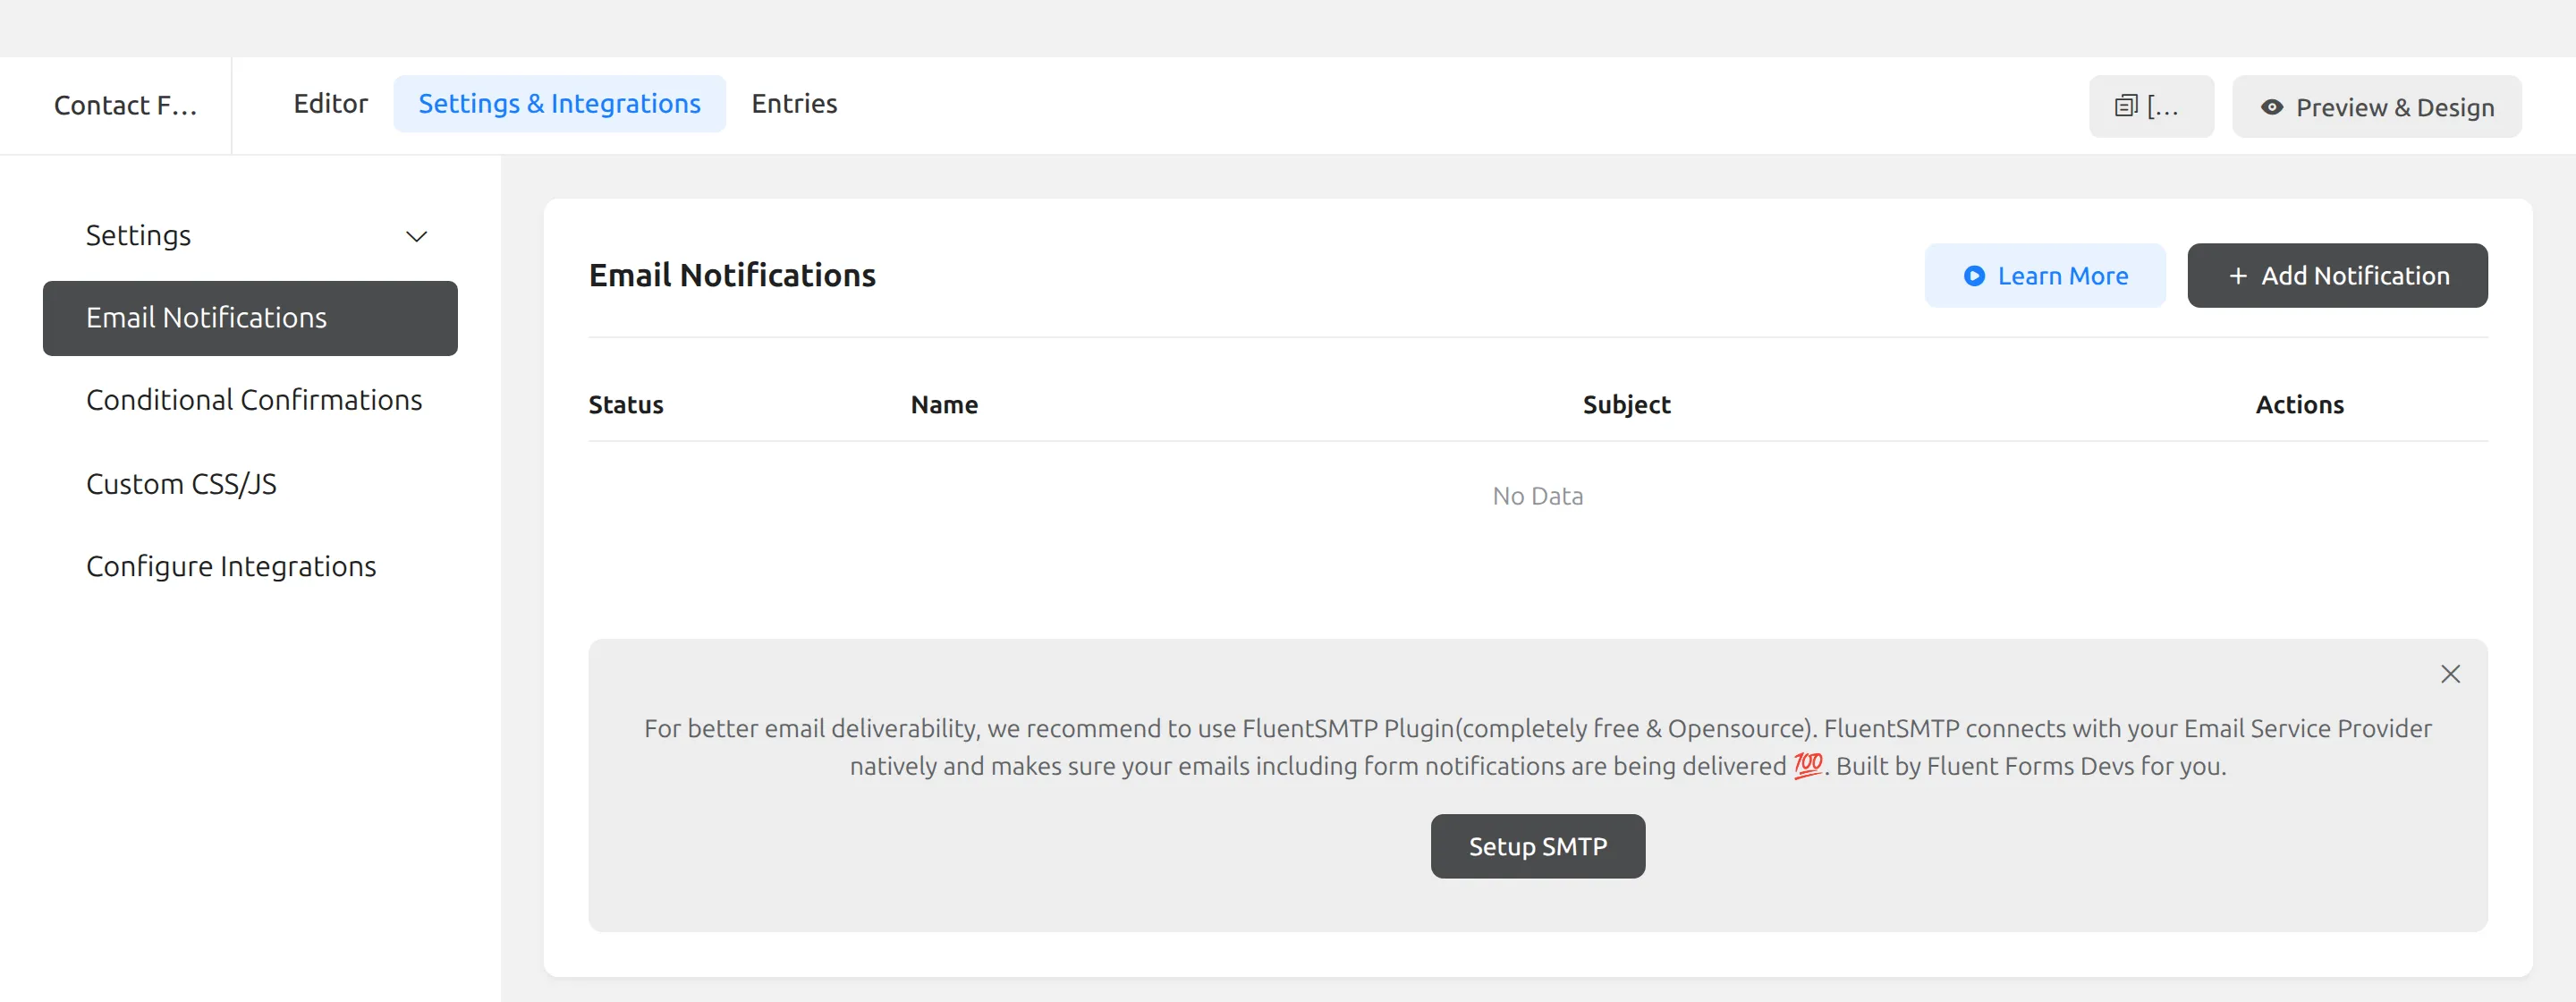Switch to Settings & Integrations tab
Image resolution: width=2576 pixels, height=1002 pixels.
click(559, 103)
